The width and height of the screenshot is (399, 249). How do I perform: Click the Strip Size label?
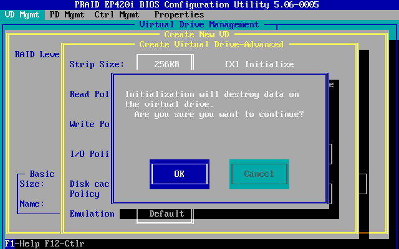coord(97,64)
